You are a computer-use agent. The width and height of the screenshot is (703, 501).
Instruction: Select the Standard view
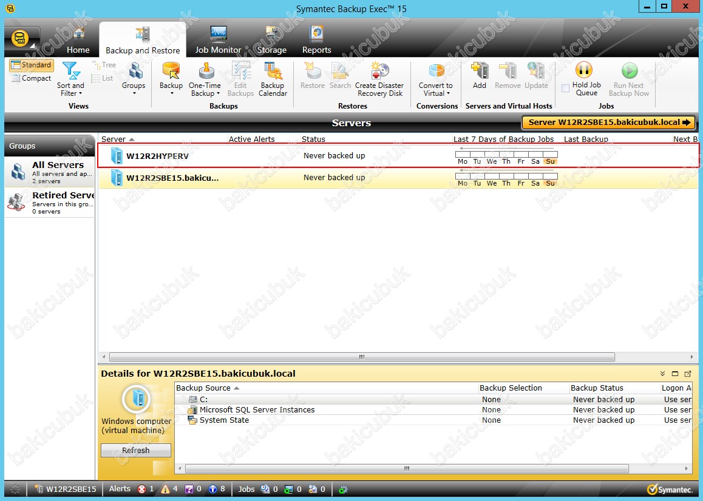32,65
